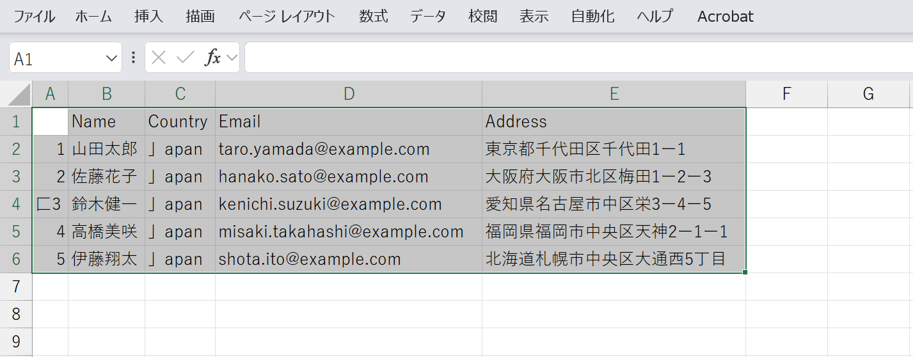
Task: Switch to the 挿入 ribbon tab
Action: point(148,17)
